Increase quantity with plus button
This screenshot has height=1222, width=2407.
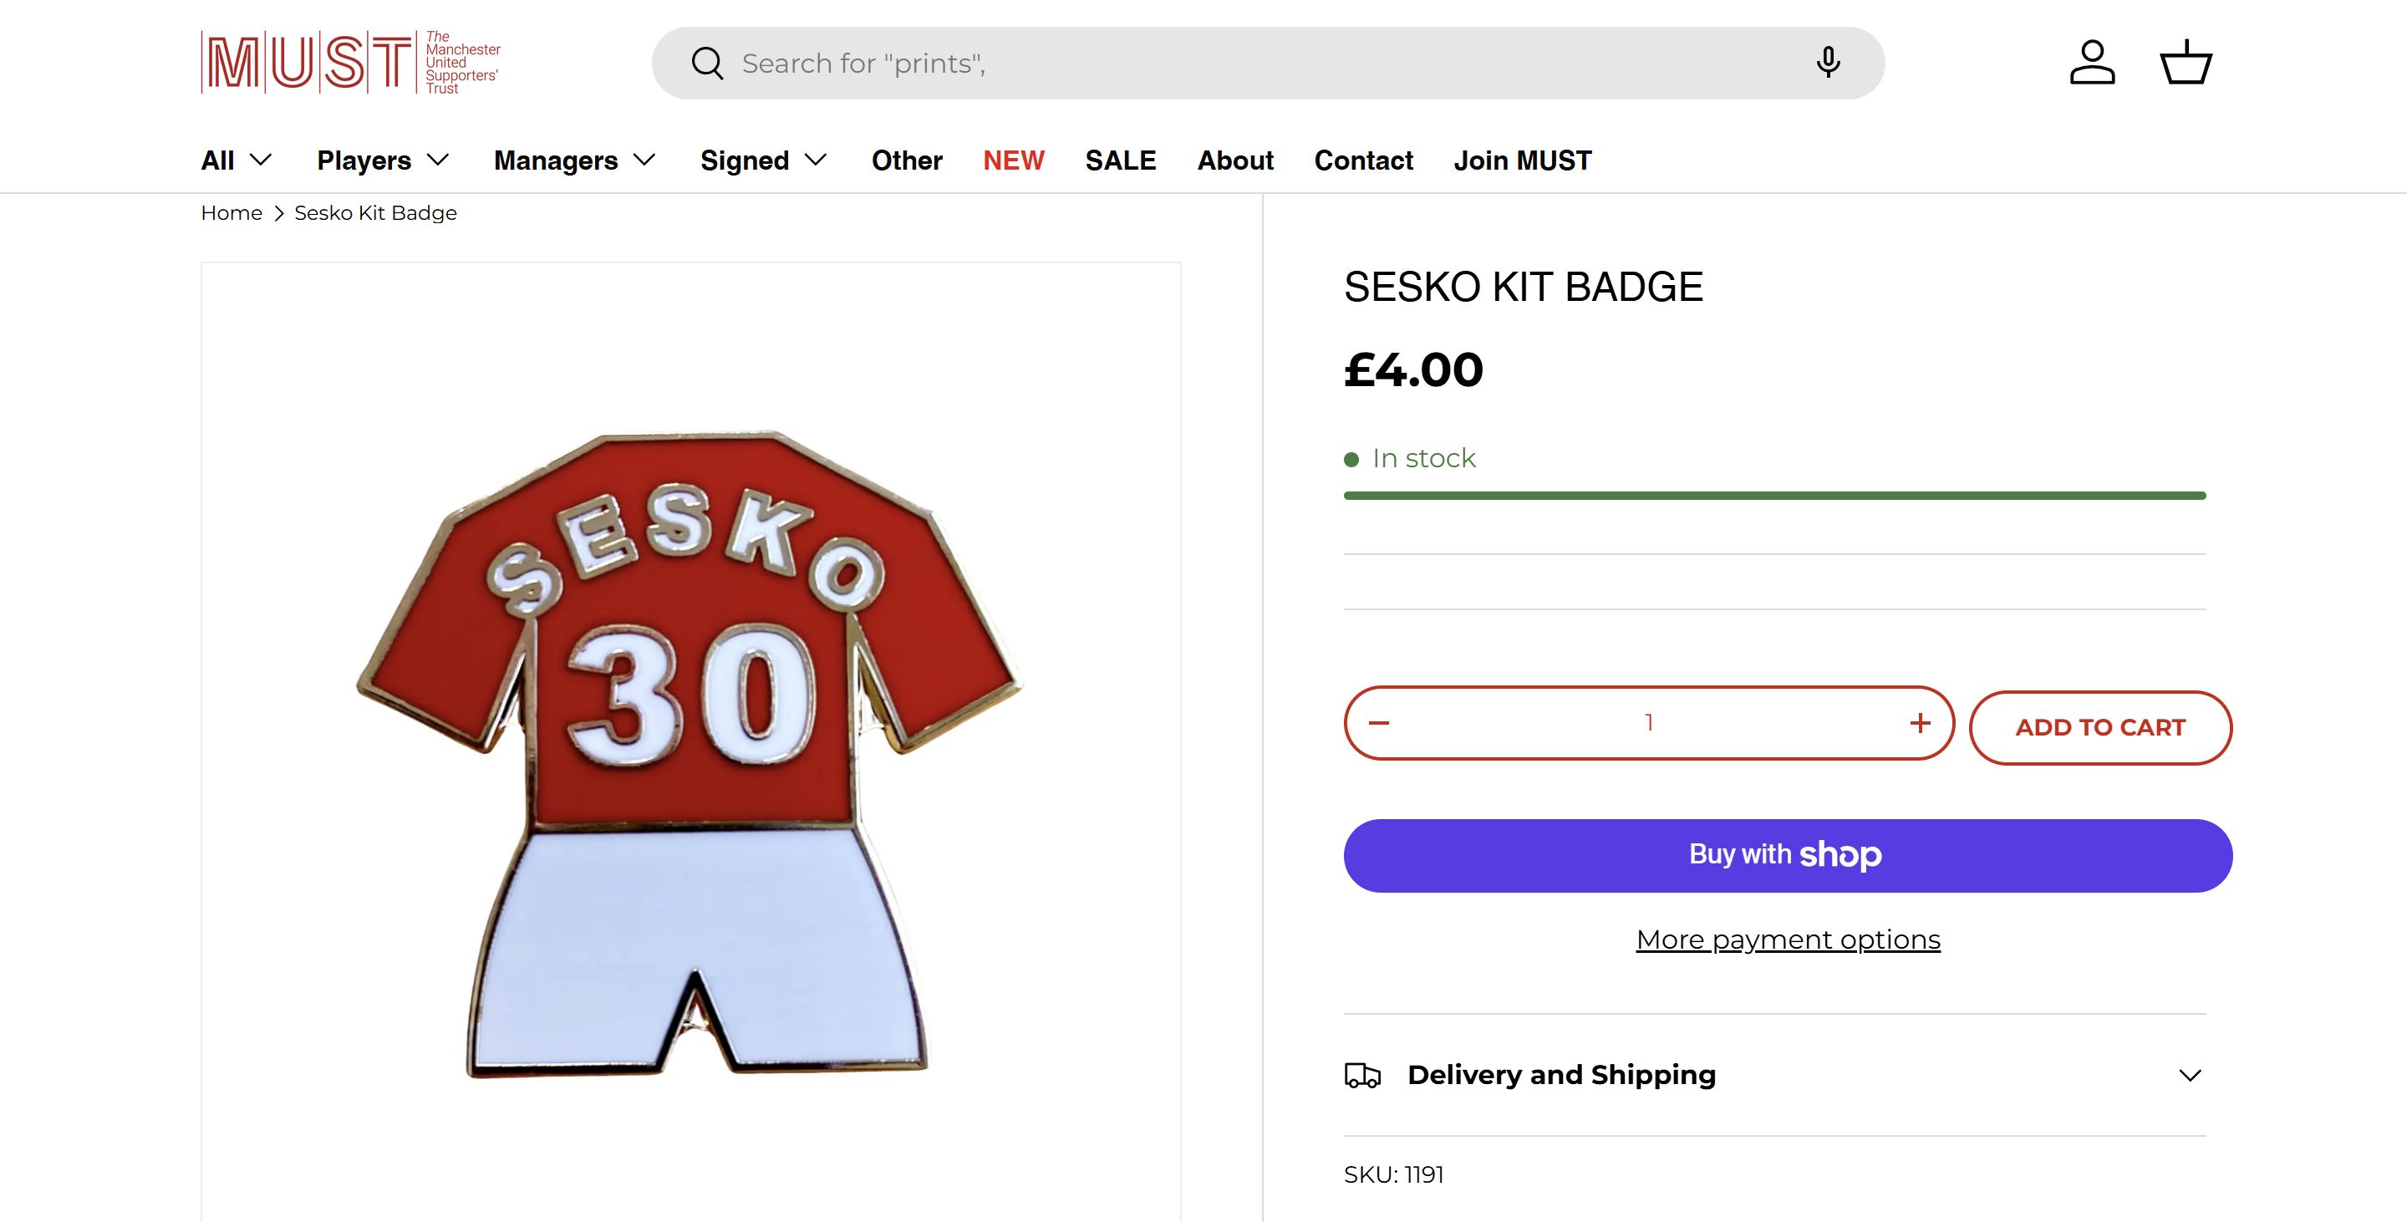(1921, 723)
